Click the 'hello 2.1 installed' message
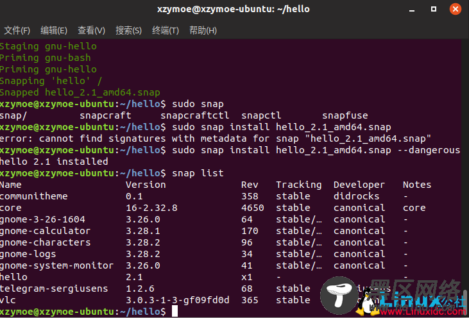 click(54, 162)
